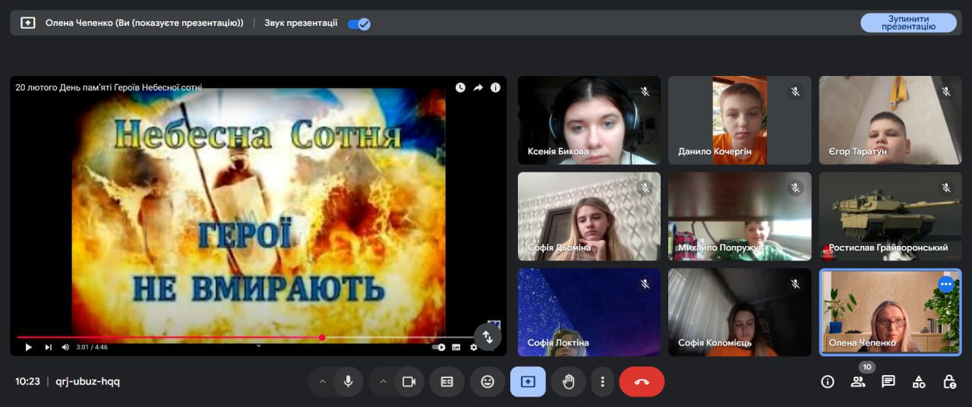
Task: Expand audio settings arrow beside microphone
Action: [x=322, y=382]
